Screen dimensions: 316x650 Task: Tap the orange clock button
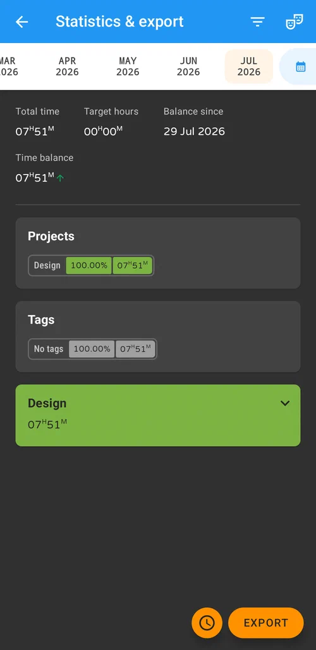point(207,623)
